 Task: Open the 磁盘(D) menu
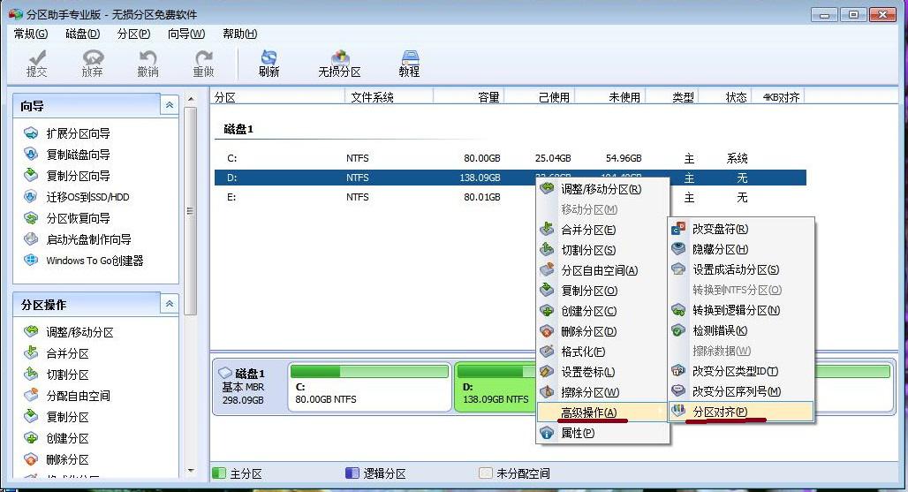pyautogui.click(x=83, y=34)
